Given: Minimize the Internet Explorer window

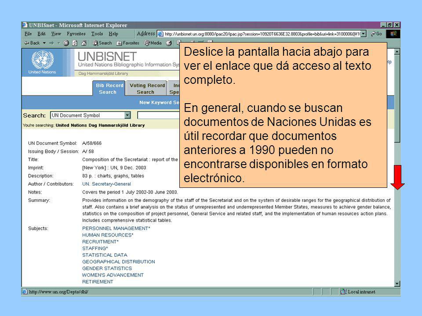Looking at the screenshot, I should tap(384, 25).
